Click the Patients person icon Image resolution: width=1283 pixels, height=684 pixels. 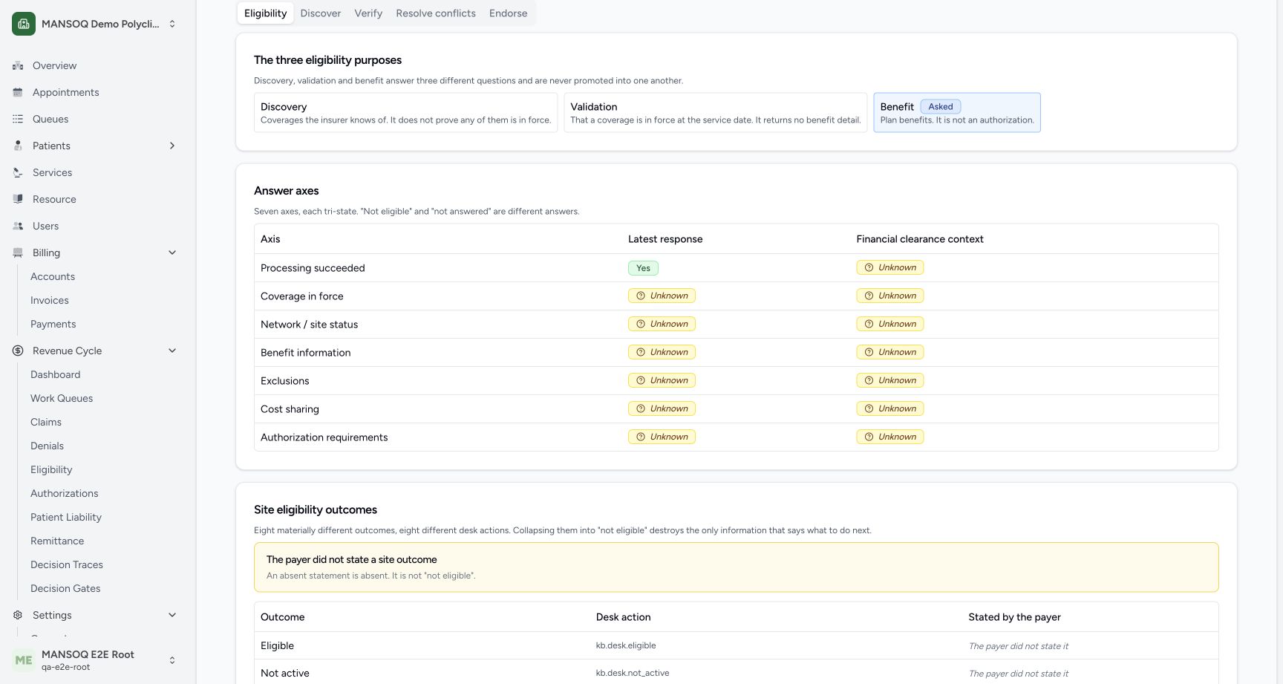(x=18, y=146)
